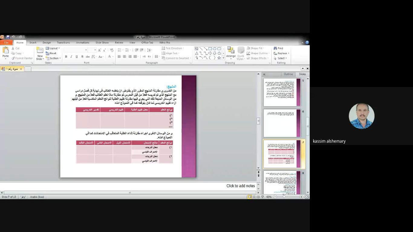Viewport: 413px width, 232px height.
Task: Switch to the Insert ribbon tab
Action: pyautogui.click(x=33, y=43)
